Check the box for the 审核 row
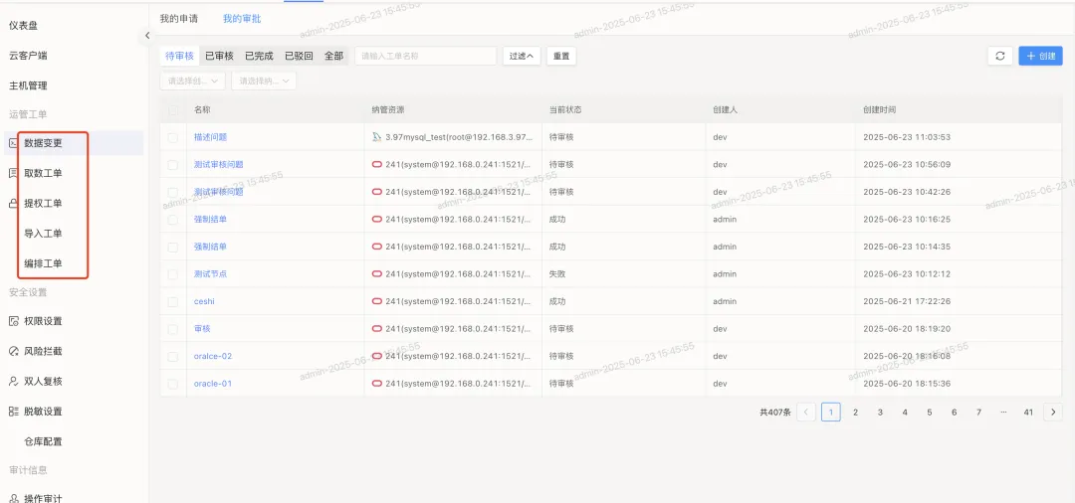 tap(173, 328)
